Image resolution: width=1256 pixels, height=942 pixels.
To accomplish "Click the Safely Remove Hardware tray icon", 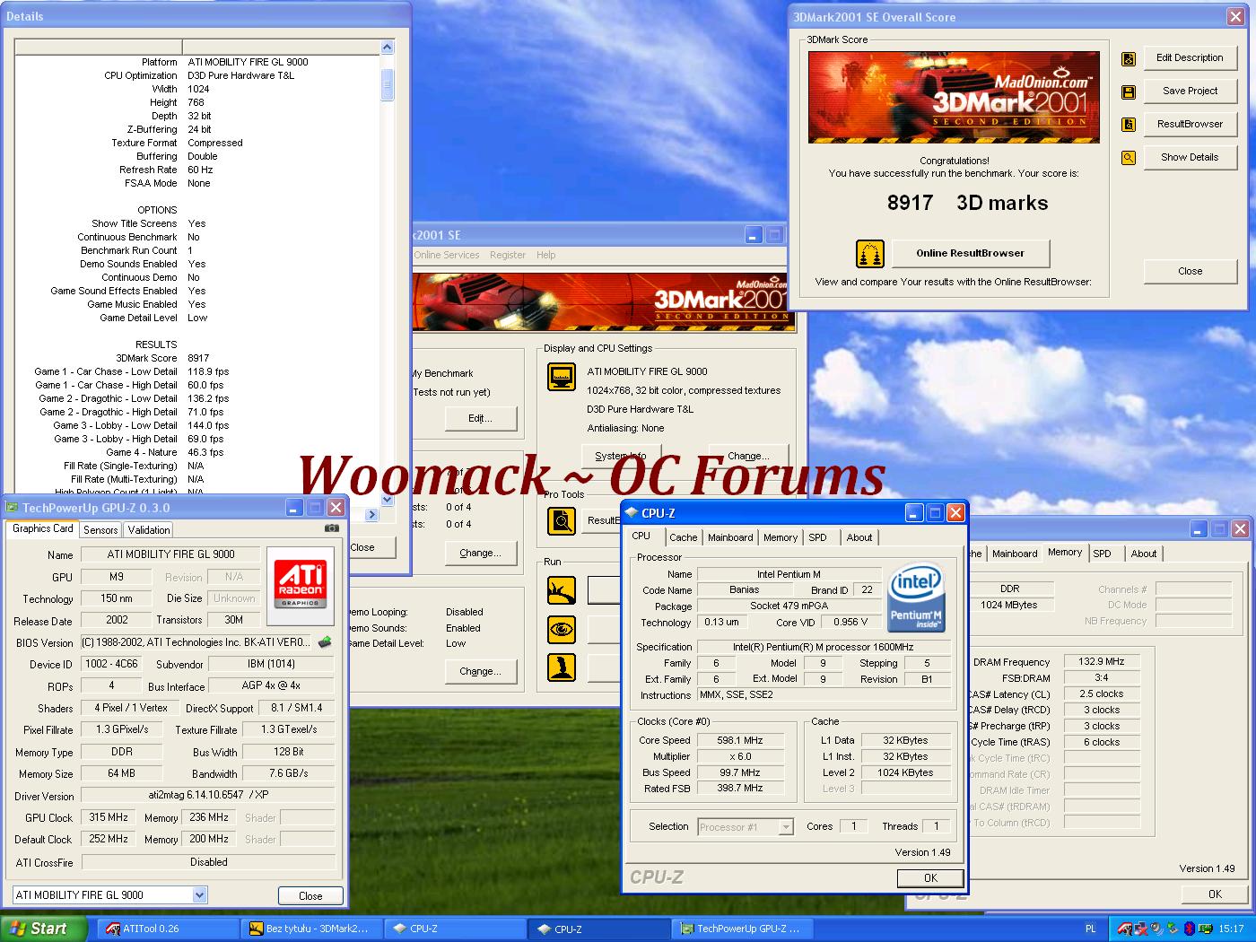I will [1173, 929].
